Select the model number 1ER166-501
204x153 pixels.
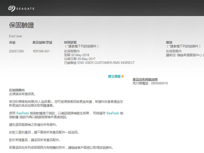(x=41, y=51)
